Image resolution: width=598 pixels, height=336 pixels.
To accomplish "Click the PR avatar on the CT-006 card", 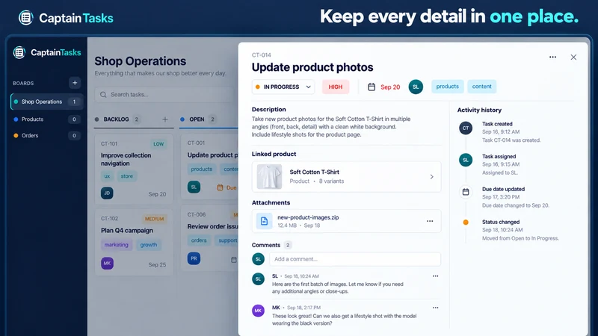I will pyautogui.click(x=194, y=258).
